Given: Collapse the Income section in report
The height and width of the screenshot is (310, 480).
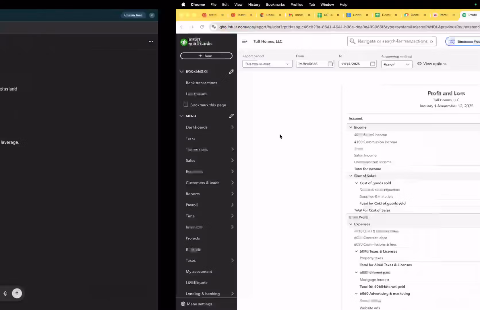Looking at the screenshot, I should click(x=351, y=127).
